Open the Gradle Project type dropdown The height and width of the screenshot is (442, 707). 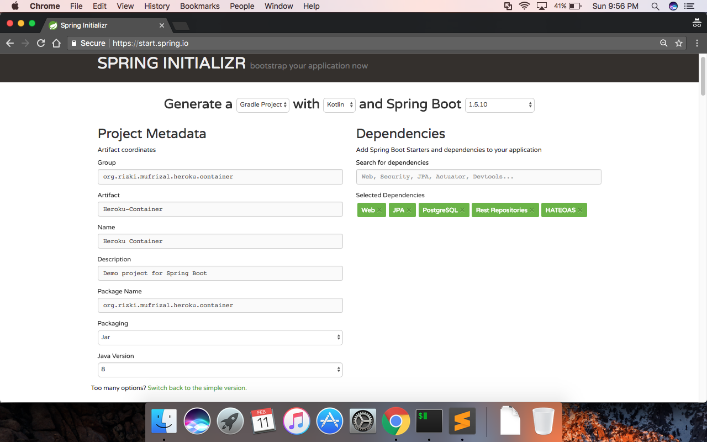[x=263, y=105]
